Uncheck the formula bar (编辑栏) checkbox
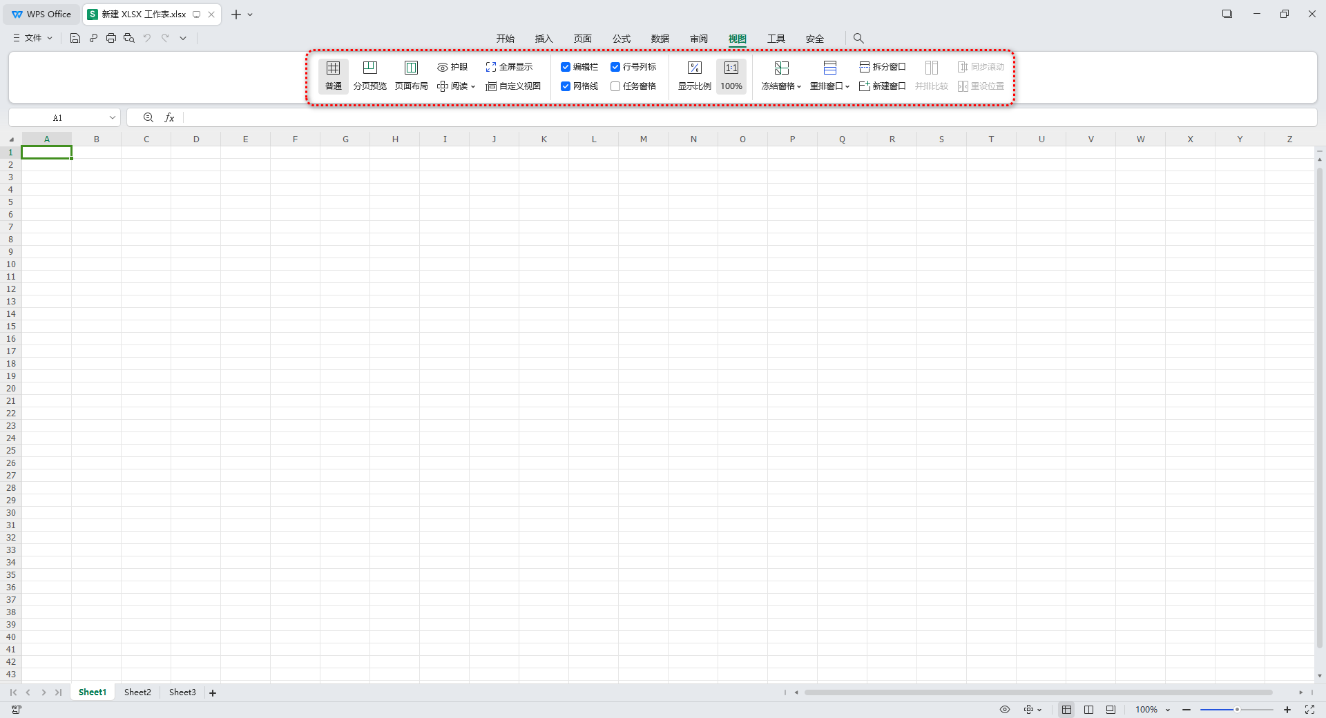 566,67
